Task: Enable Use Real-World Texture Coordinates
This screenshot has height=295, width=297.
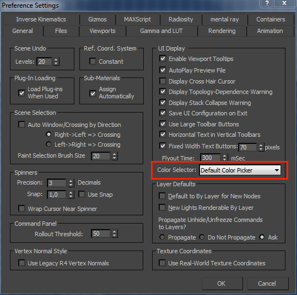Action: click(x=162, y=263)
